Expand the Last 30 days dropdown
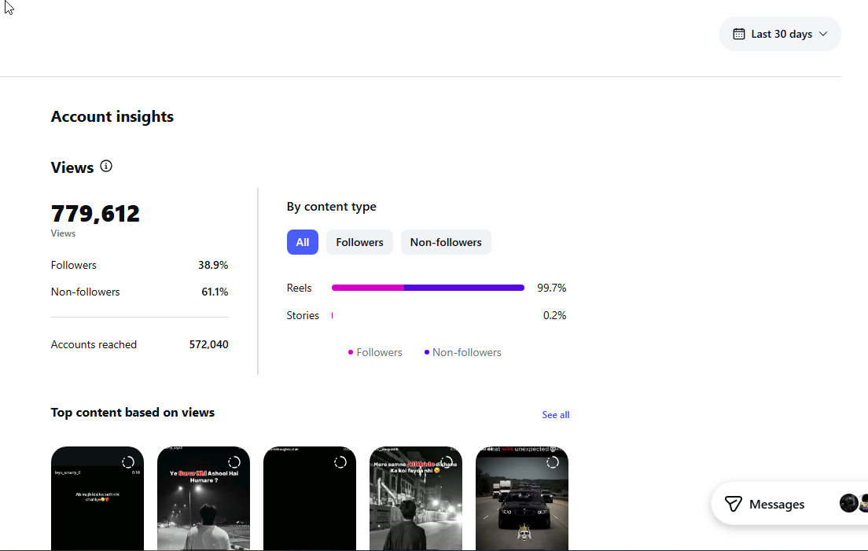Image resolution: width=868 pixels, height=551 pixels. [x=780, y=34]
